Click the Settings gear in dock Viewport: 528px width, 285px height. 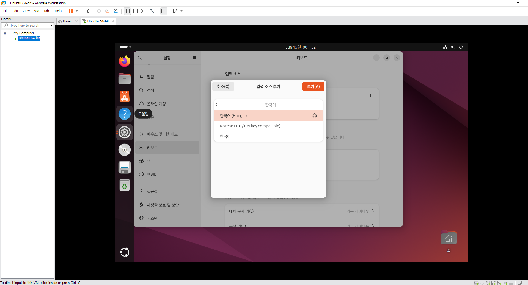pyautogui.click(x=125, y=132)
